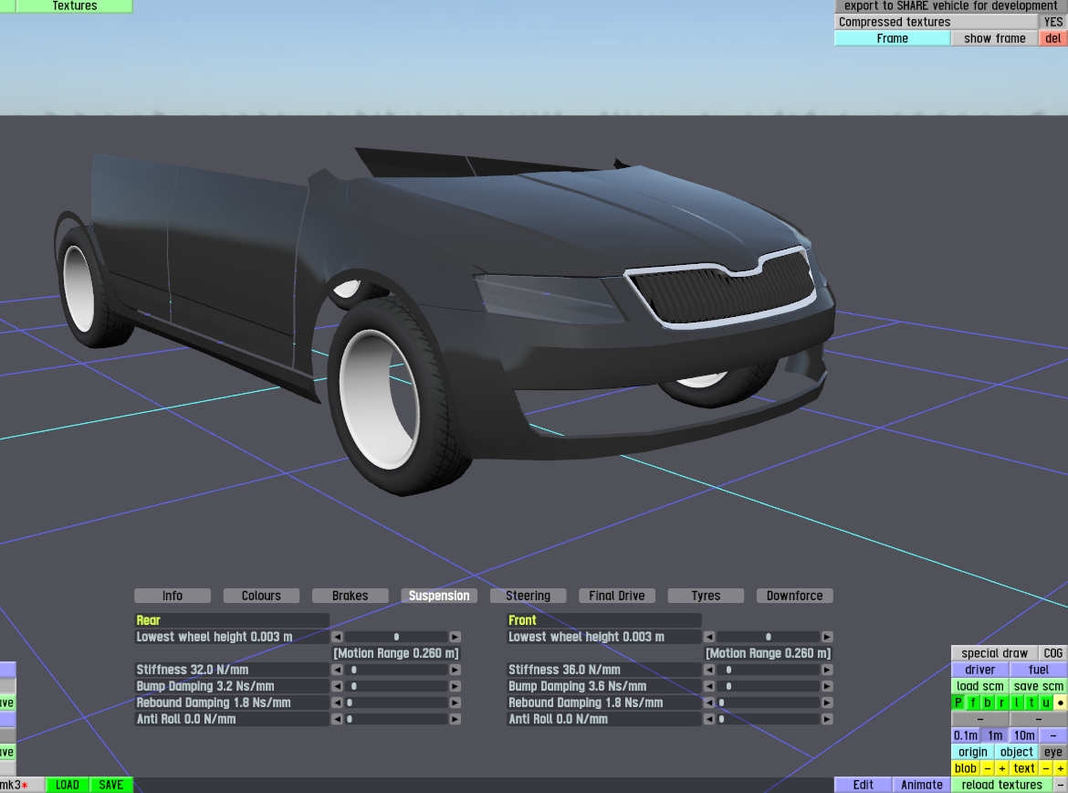This screenshot has width=1068, height=793.
Task: Select the Frame button
Action: tap(892, 38)
